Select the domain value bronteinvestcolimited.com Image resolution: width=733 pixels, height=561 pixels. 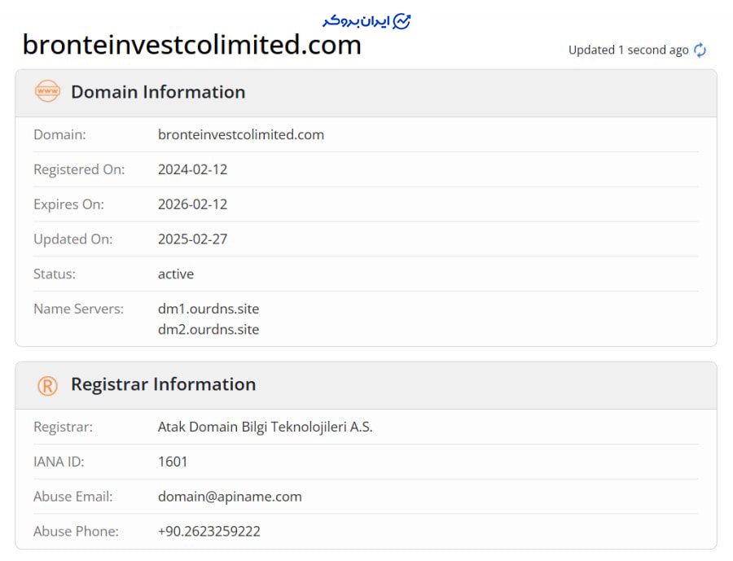pyautogui.click(x=241, y=134)
